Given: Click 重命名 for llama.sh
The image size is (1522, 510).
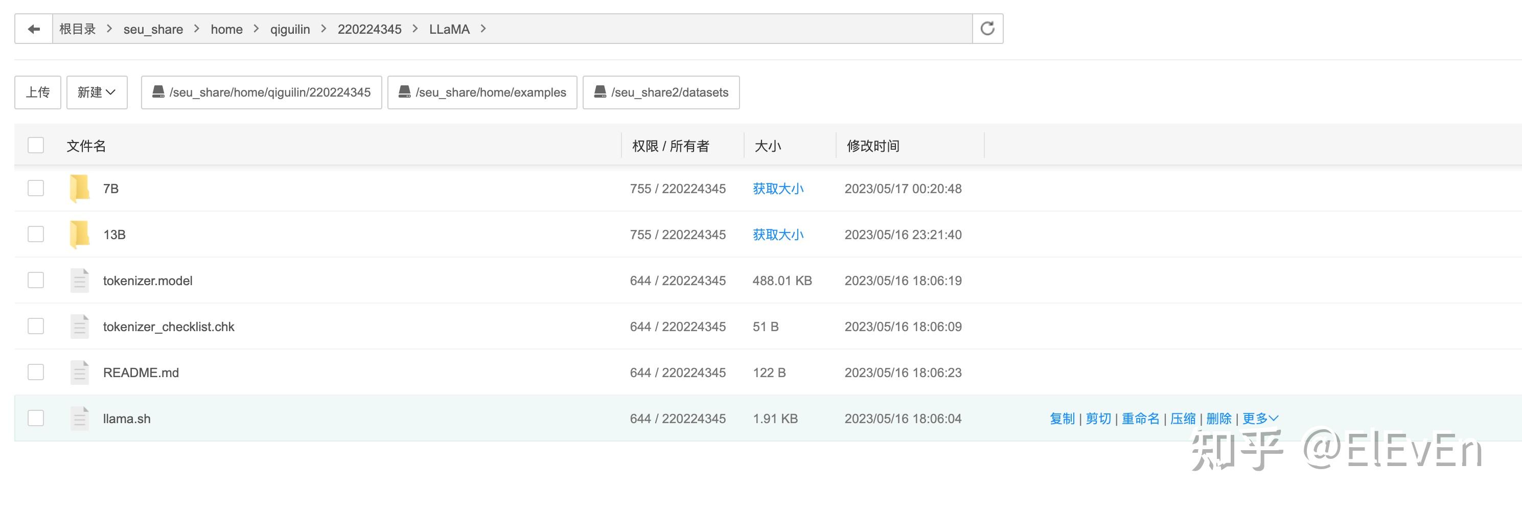Looking at the screenshot, I should click(1140, 419).
